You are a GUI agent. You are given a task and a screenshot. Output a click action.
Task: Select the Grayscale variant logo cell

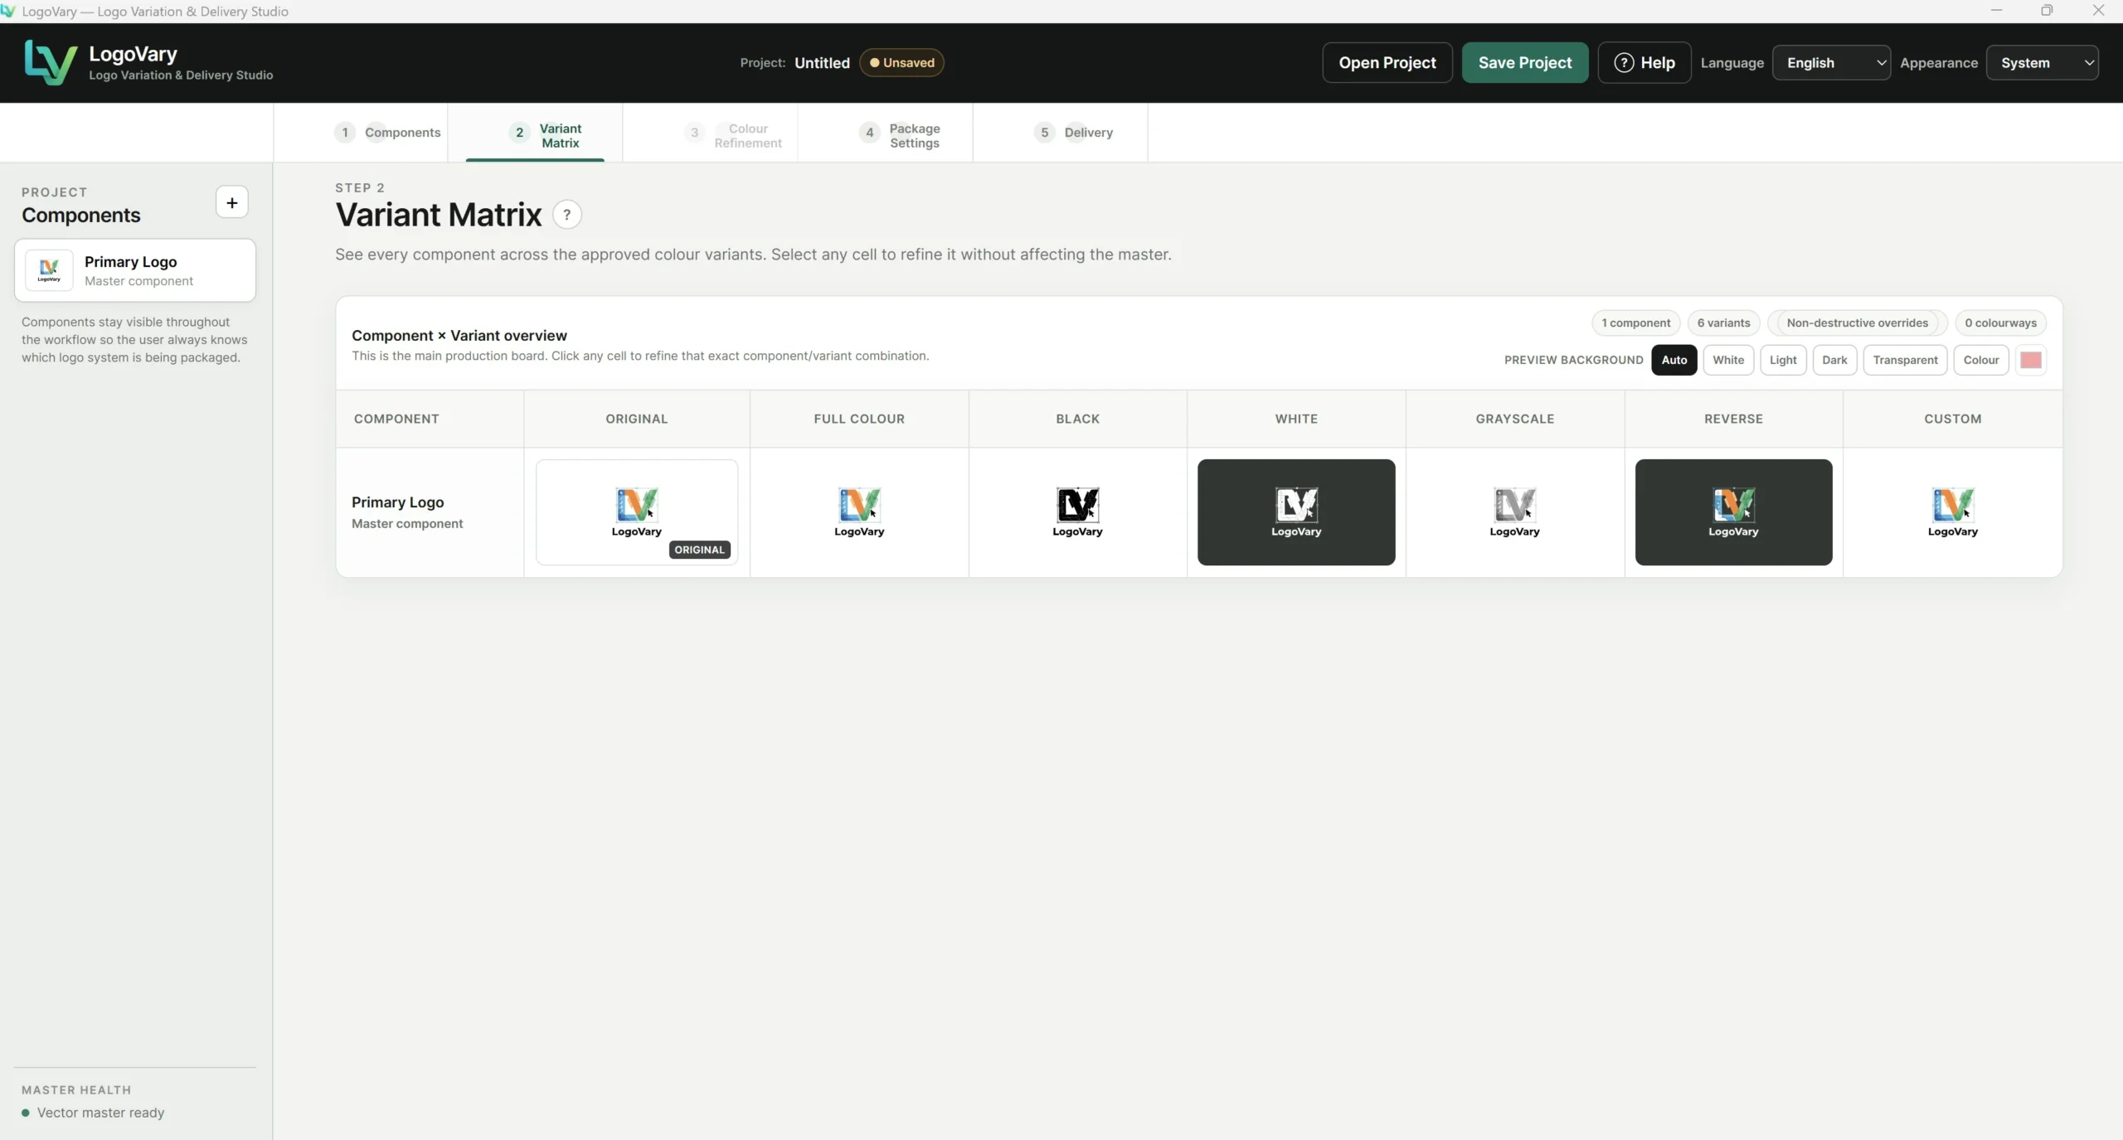pos(1514,512)
